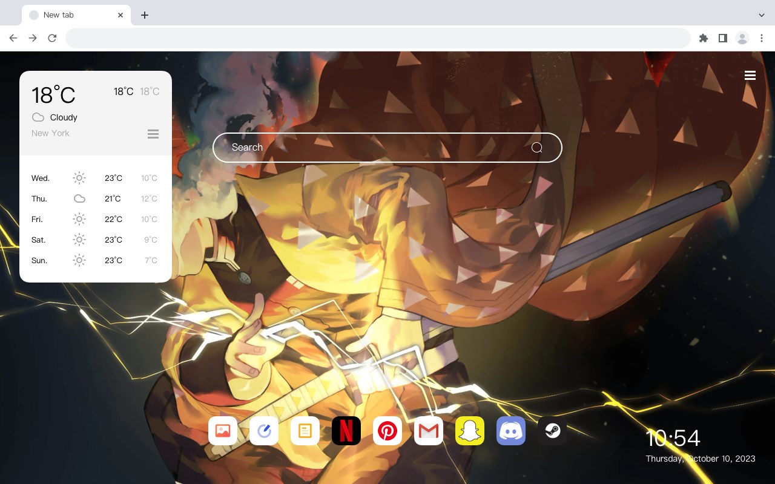
Task: Click the large 18°C current temperature
Action: tap(53, 95)
